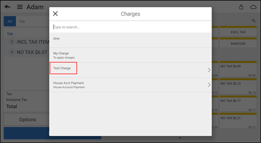
Task: Click the cloud sync icon
Action: (253, 7)
